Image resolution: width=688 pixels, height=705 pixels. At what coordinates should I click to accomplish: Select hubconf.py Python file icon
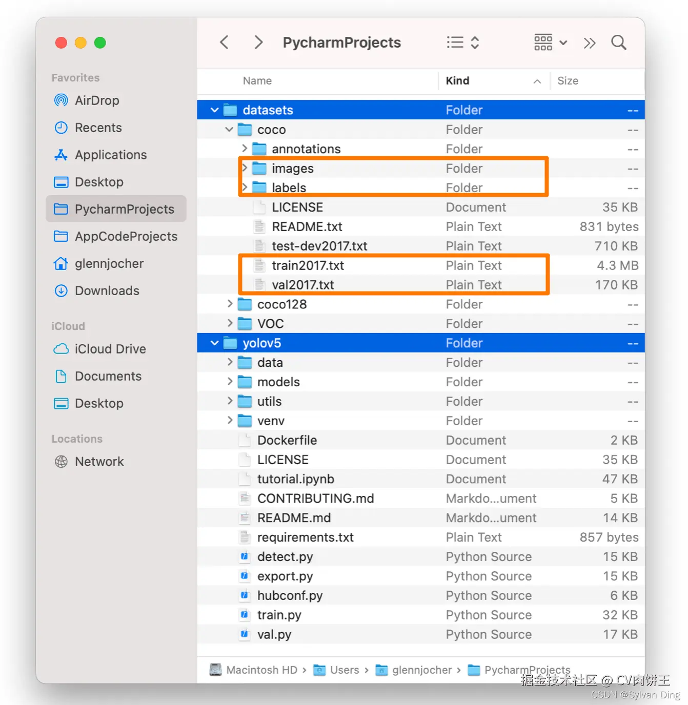click(245, 595)
